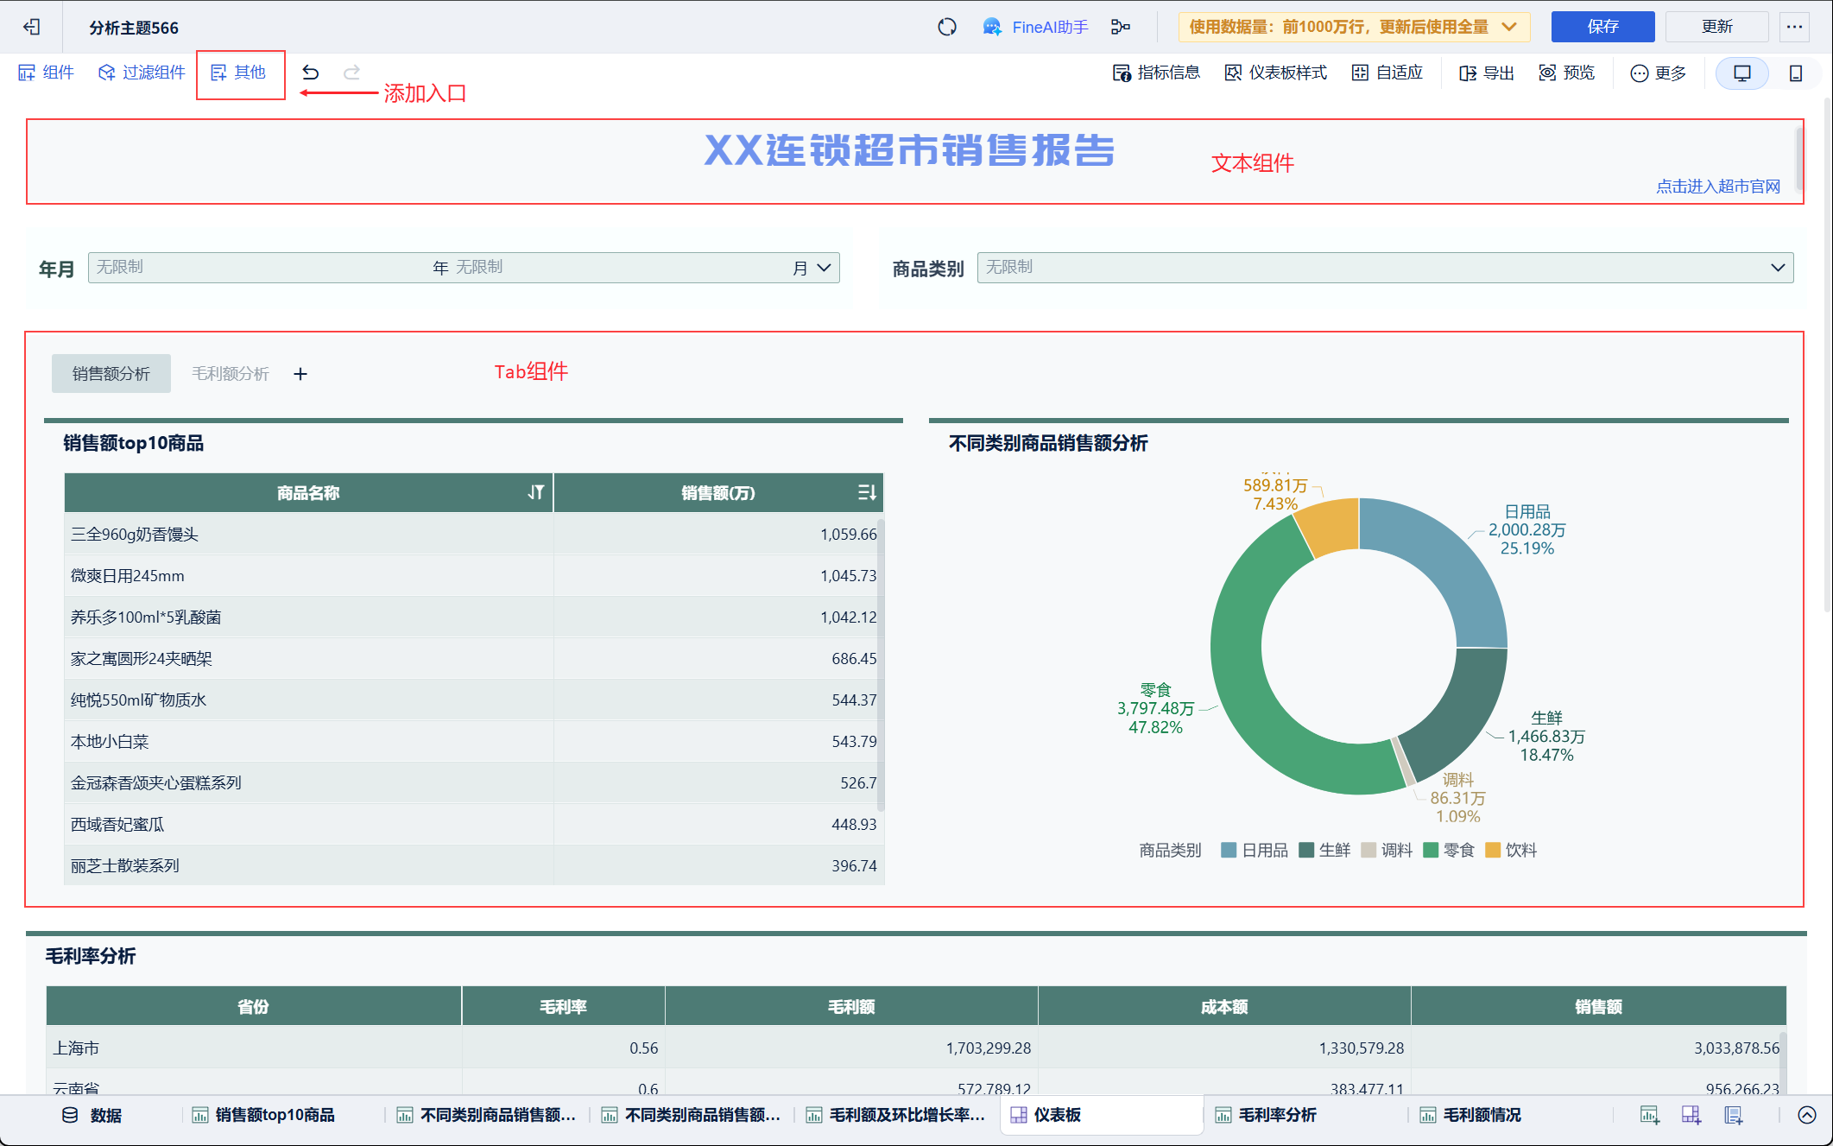The width and height of the screenshot is (1833, 1146).
Task: Switch to mobile layout view
Action: 1796,73
